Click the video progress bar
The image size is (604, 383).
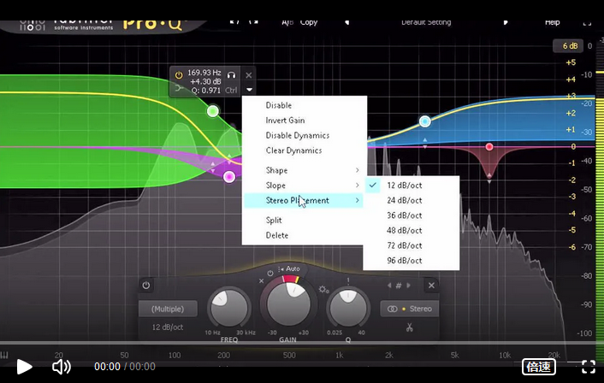click(302, 342)
